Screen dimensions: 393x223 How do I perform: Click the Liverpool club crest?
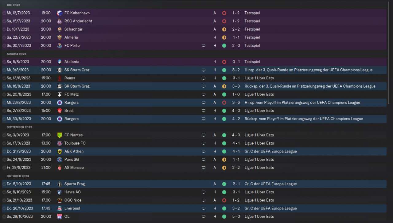(x=60, y=208)
